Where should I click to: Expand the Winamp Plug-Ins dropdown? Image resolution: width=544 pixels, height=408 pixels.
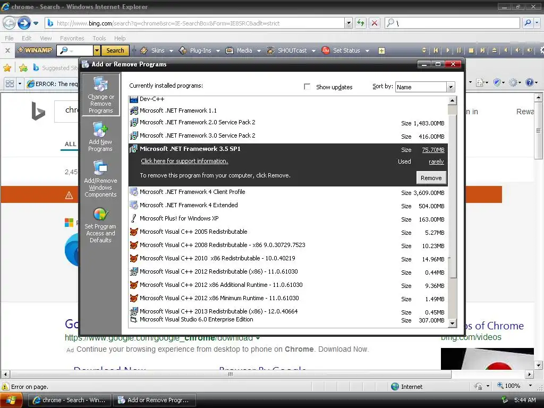[218, 50]
